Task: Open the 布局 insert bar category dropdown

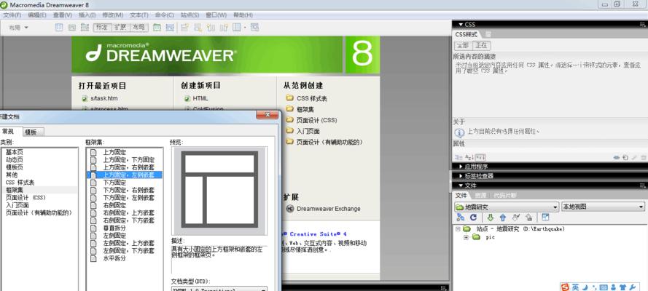Action: point(19,28)
